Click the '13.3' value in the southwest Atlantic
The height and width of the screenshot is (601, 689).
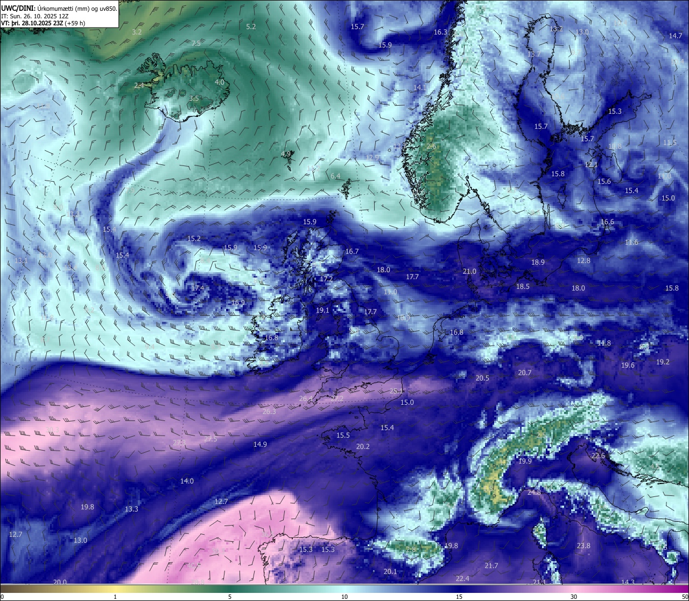coord(131,509)
